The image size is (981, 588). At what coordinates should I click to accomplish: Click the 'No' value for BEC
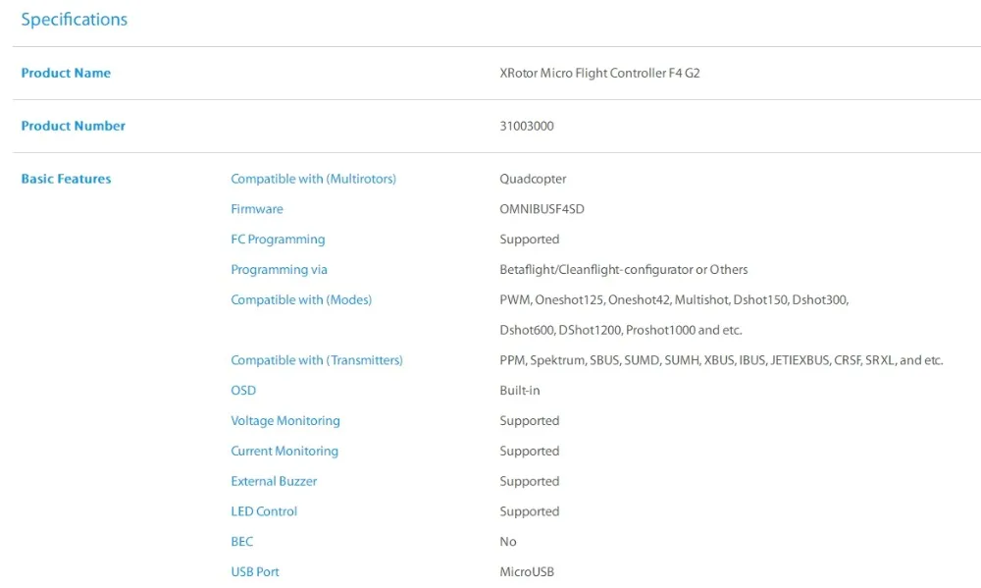point(507,542)
